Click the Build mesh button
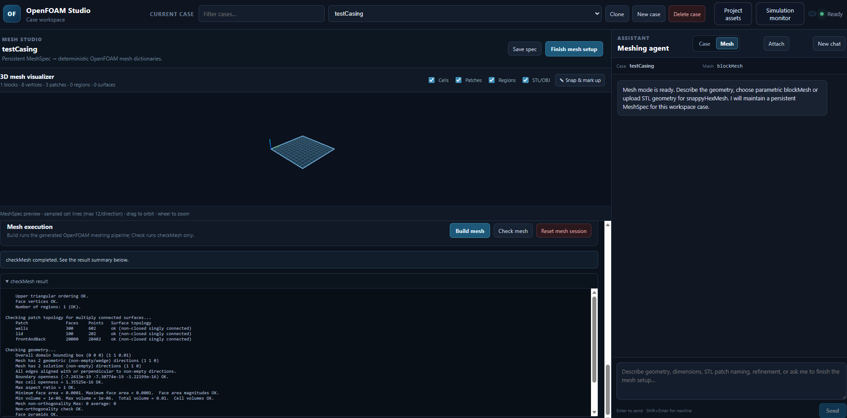This screenshot has width=847, height=418. click(x=469, y=231)
